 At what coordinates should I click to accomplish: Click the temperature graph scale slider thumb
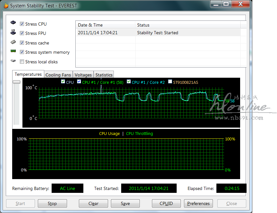pyautogui.click(x=17, y=82)
